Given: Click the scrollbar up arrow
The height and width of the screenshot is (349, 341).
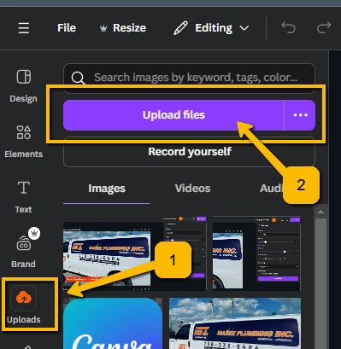Looking at the screenshot, I should [320, 212].
